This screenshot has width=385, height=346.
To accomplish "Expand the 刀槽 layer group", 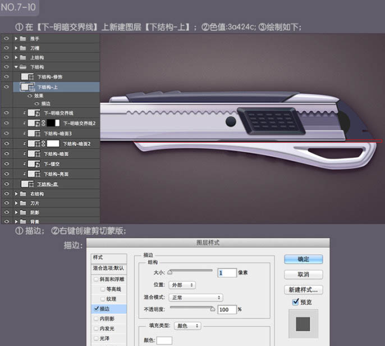I will click(16, 48).
